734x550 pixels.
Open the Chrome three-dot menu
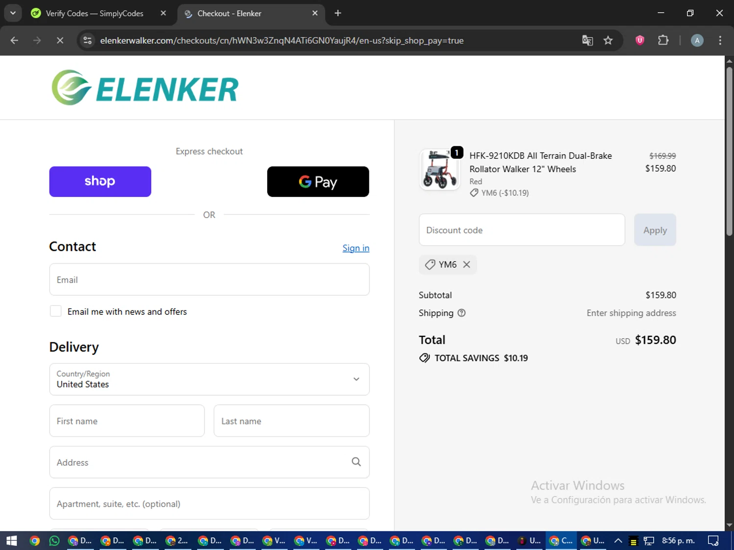[x=720, y=41]
